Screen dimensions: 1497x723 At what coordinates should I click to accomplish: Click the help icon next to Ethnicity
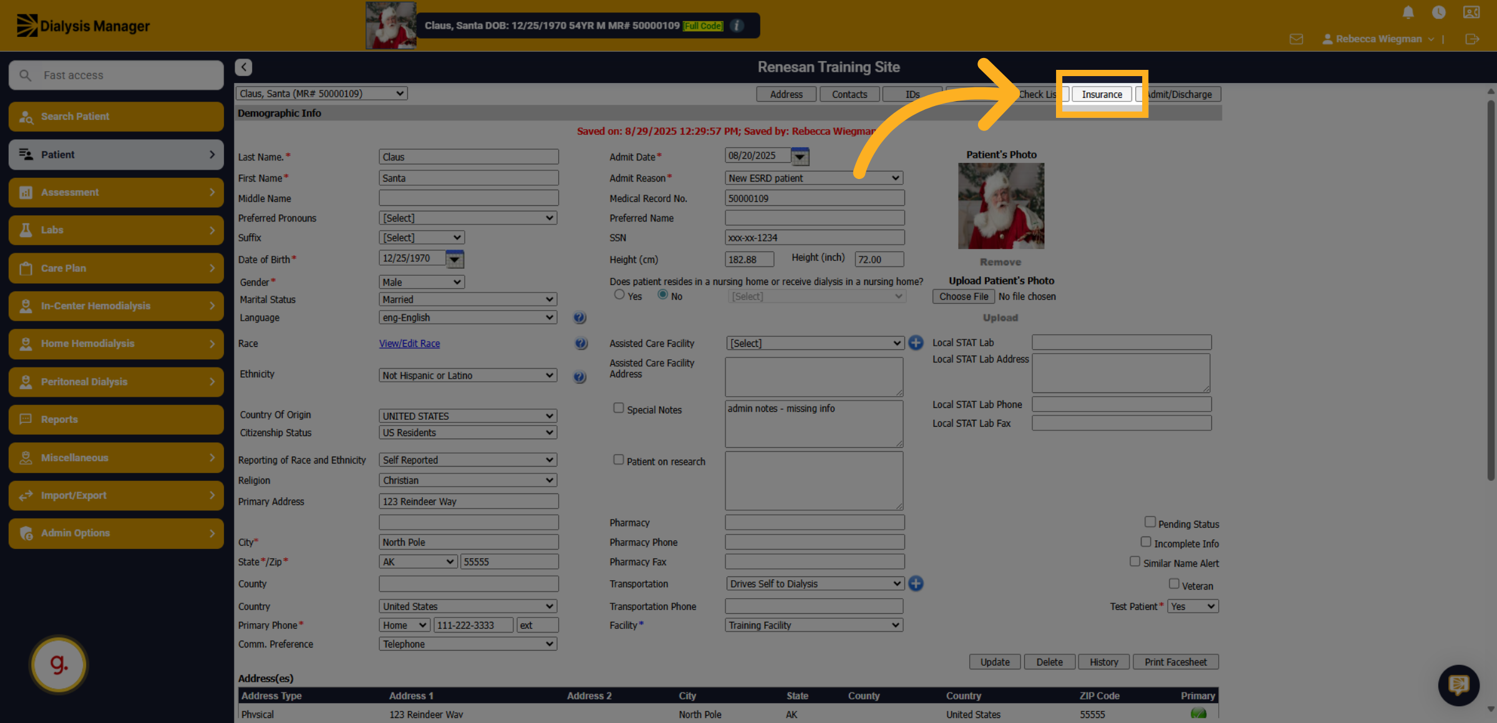click(579, 377)
